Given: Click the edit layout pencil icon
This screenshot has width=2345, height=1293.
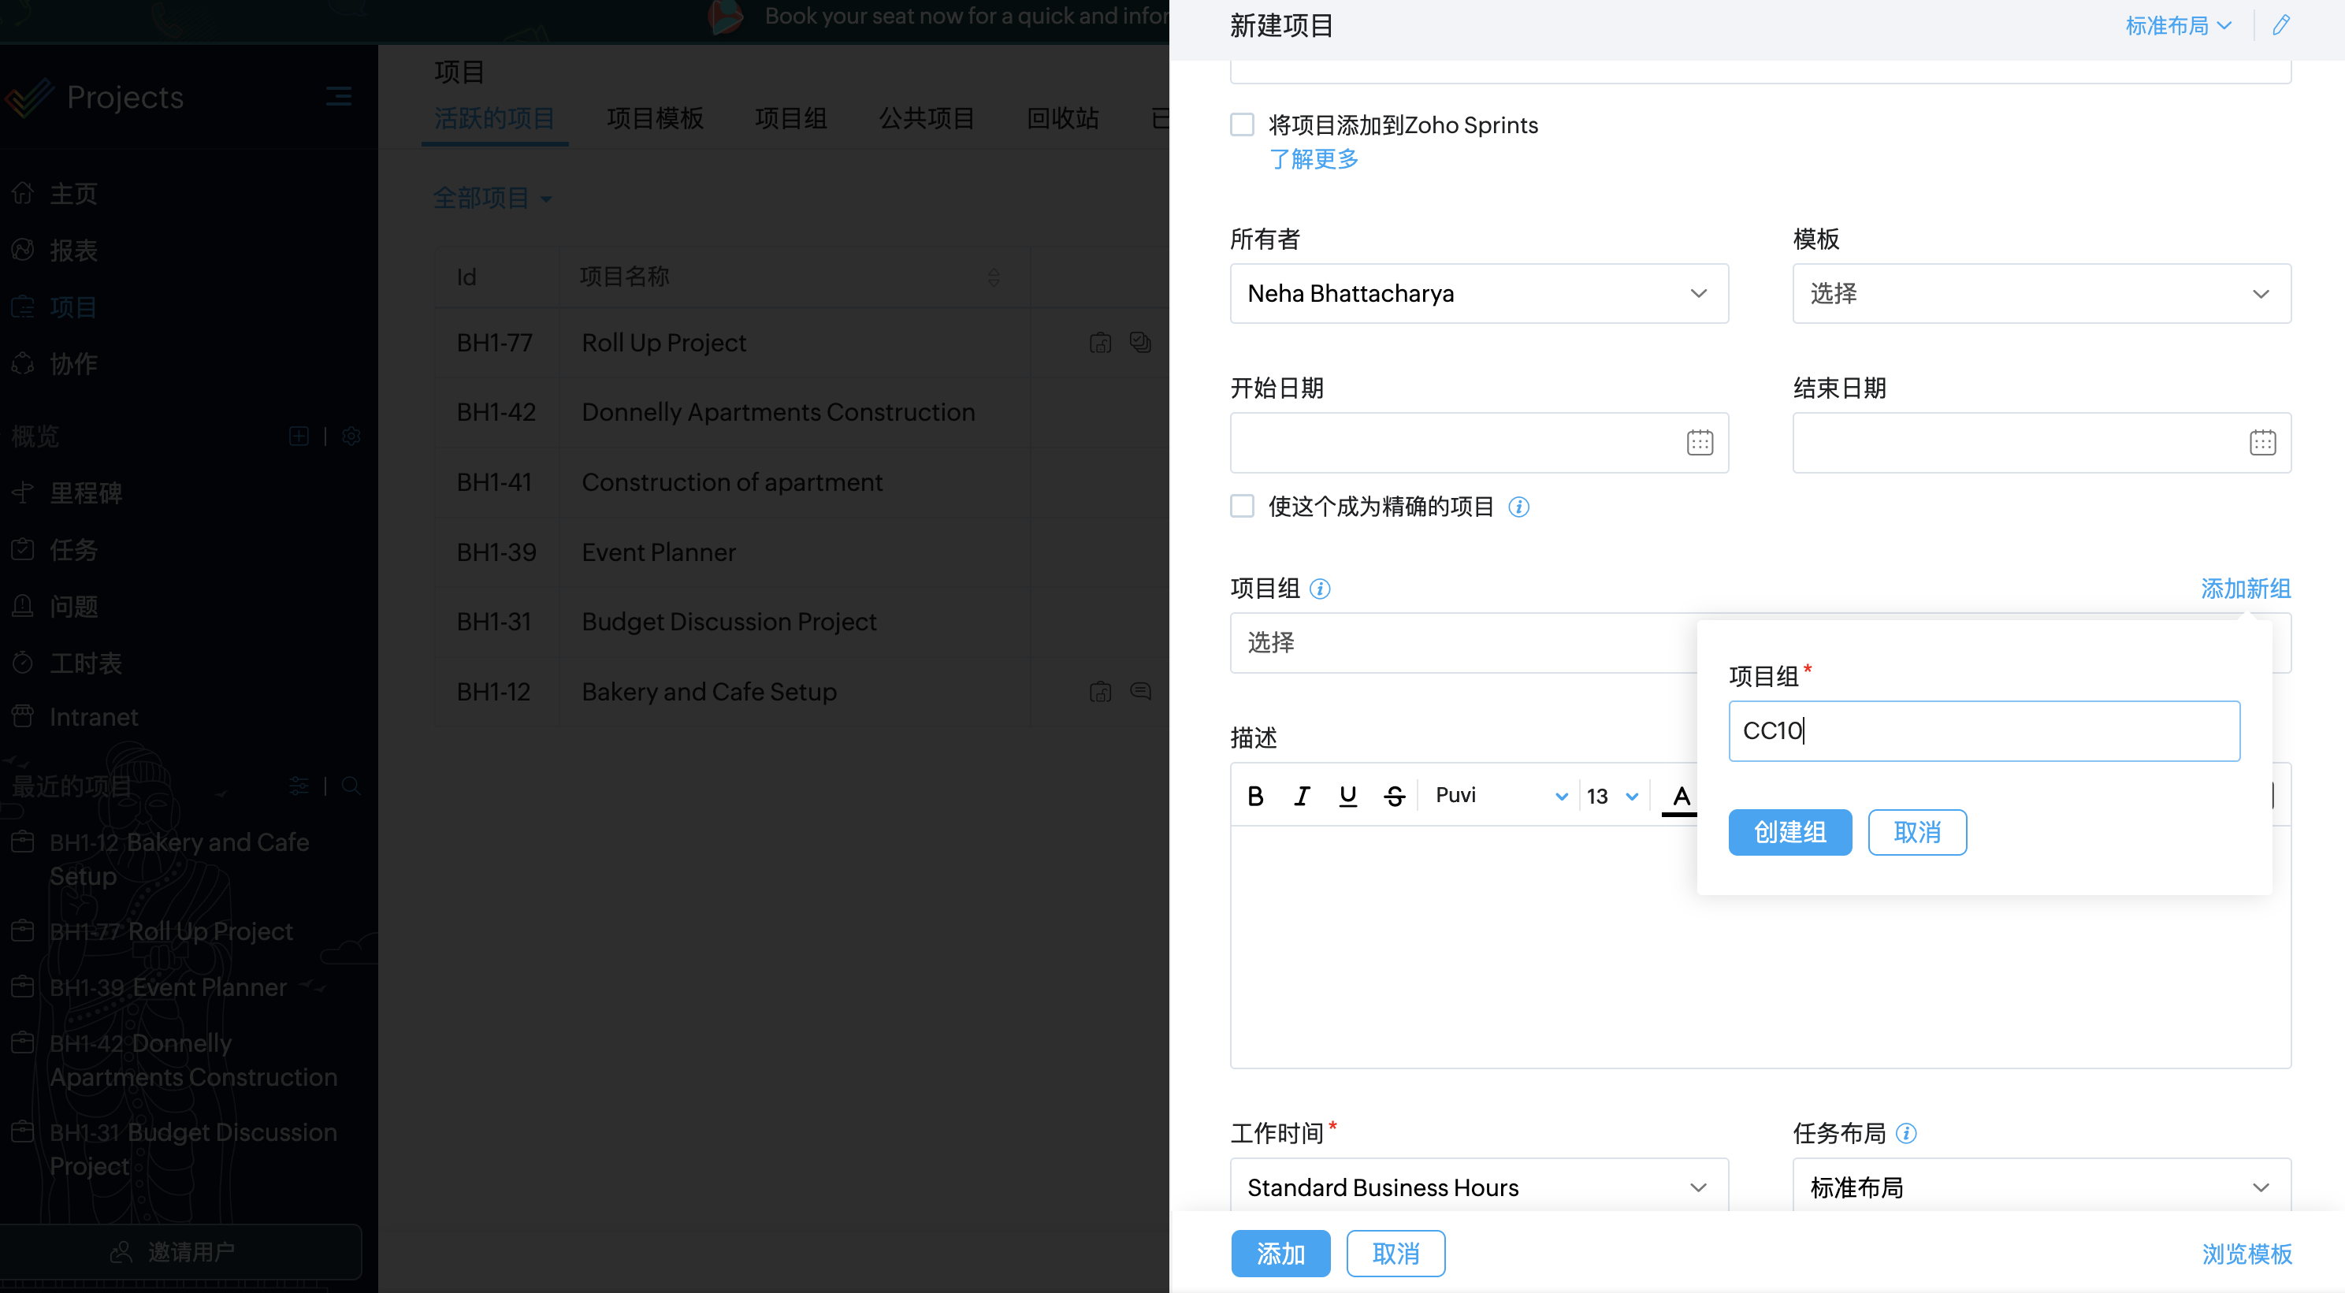Looking at the screenshot, I should [2280, 25].
